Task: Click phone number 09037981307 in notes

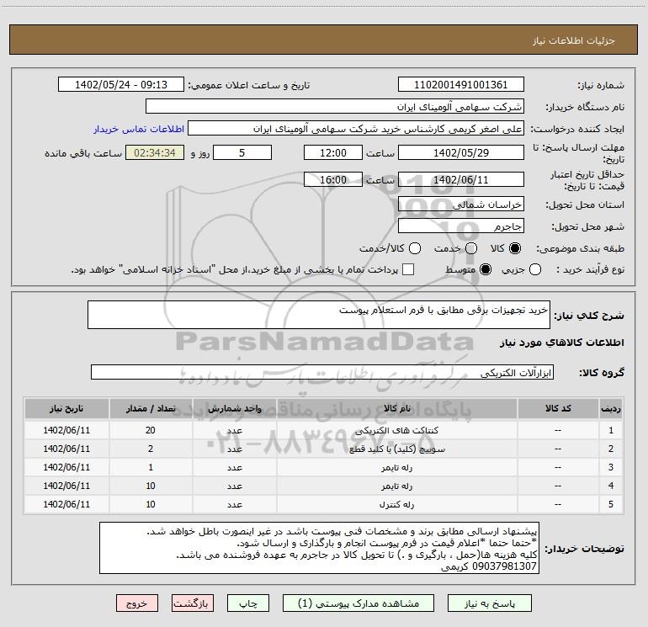Action: (504, 566)
